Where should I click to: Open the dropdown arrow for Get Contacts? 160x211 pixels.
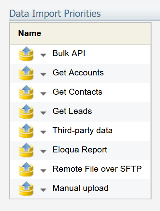43,93
